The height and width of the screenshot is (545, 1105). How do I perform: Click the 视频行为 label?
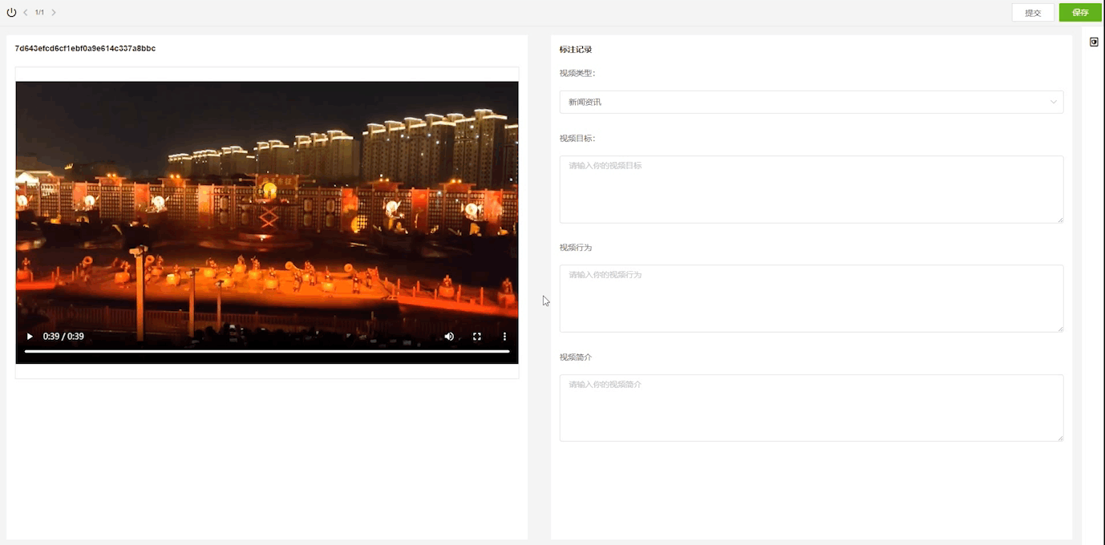[x=576, y=248]
